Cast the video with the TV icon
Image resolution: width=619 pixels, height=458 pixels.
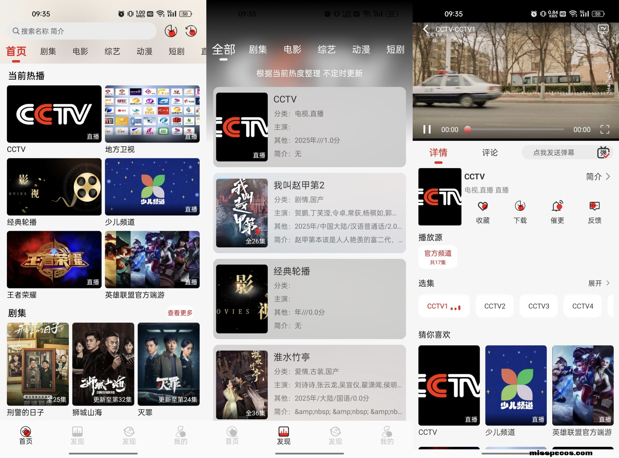tap(603, 29)
